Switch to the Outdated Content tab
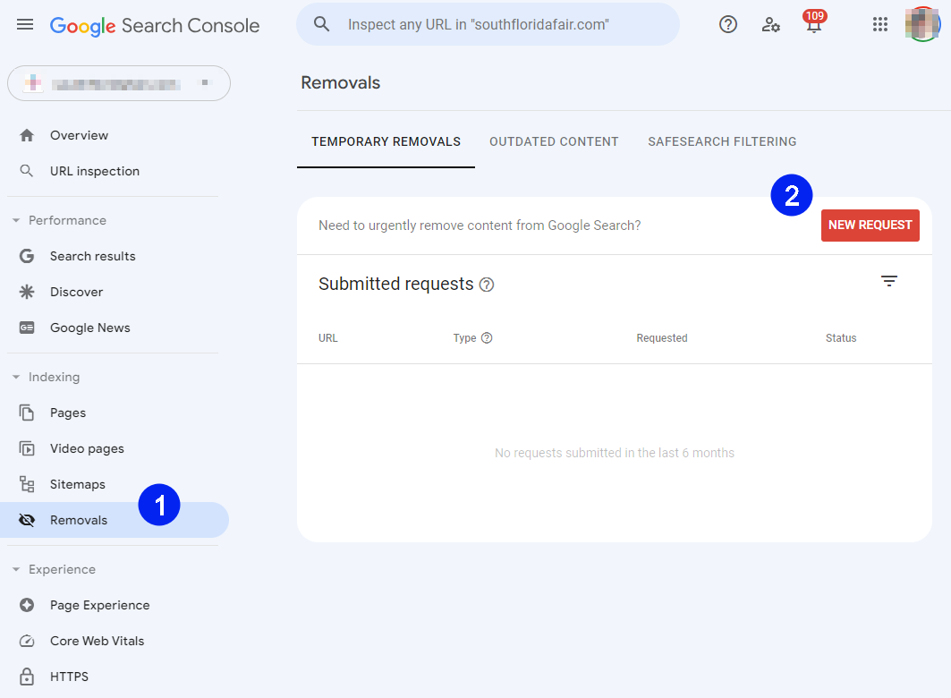951x698 pixels. coord(554,141)
